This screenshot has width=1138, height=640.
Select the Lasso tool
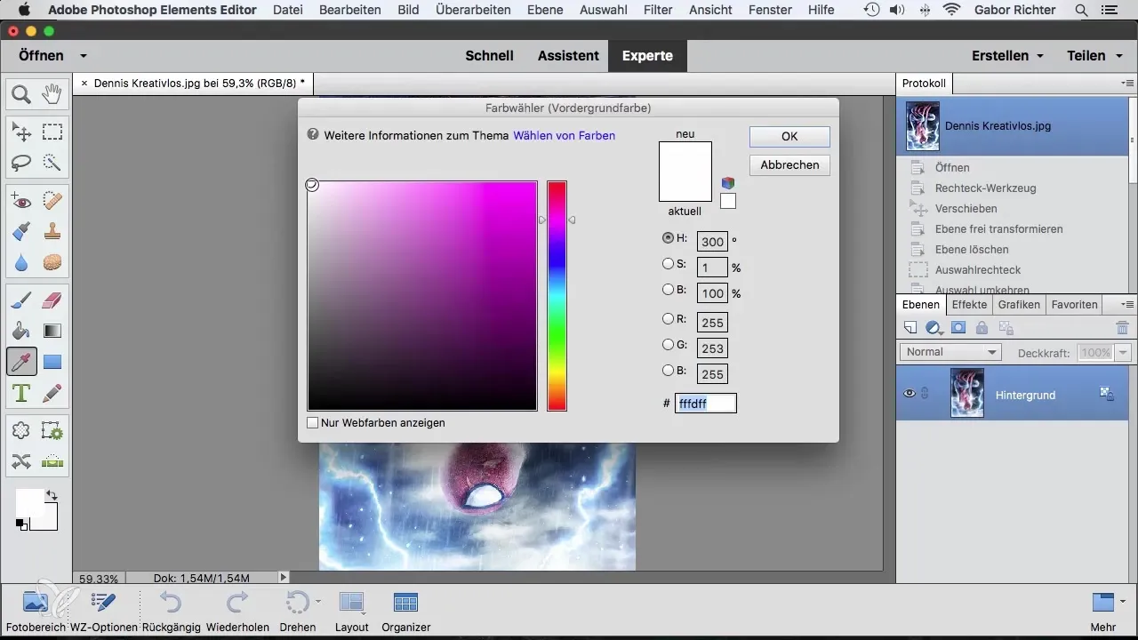click(22, 163)
